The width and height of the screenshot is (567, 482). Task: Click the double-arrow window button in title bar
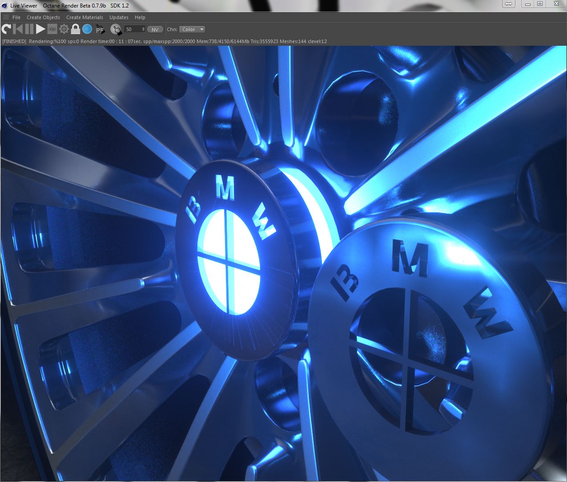click(509, 4)
